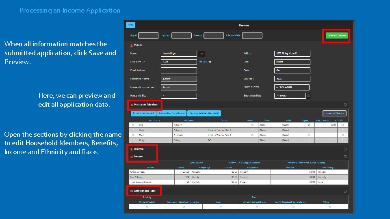Toggle the Income section collapse button
The image size is (390, 219).
tap(345, 157)
